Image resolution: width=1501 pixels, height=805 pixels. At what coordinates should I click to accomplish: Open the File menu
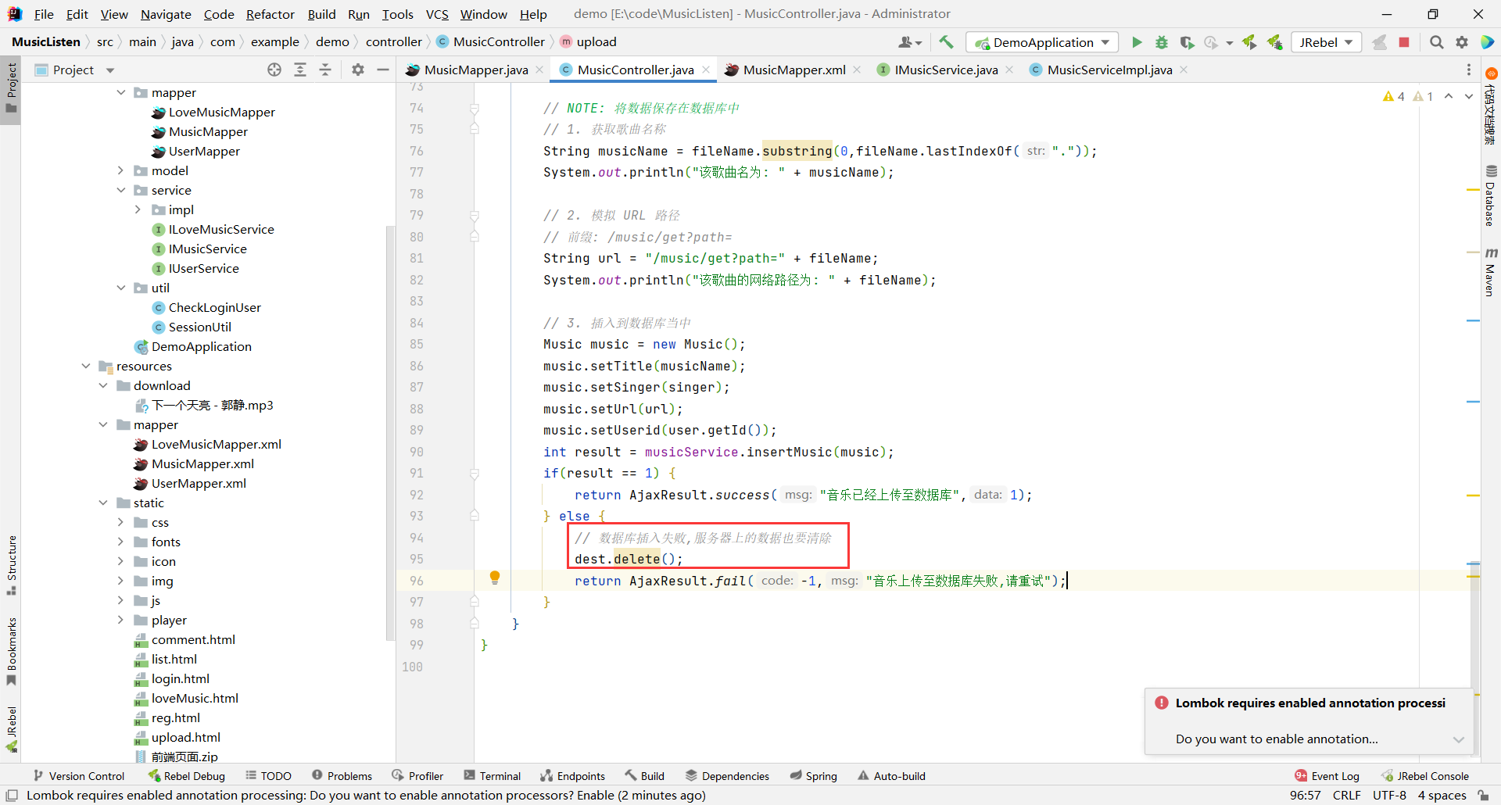[x=44, y=14]
